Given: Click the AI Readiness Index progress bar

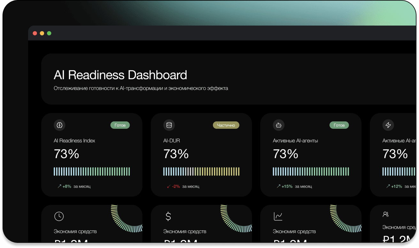Looking at the screenshot, I should pyautogui.click(x=92, y=171).
